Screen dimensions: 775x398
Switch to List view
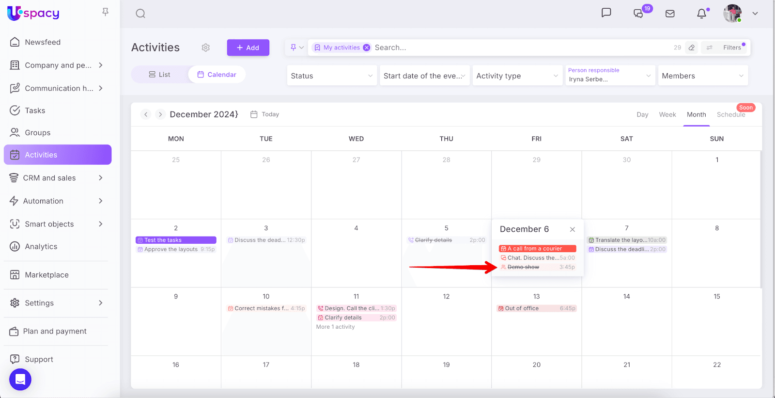tap(159, 75)
